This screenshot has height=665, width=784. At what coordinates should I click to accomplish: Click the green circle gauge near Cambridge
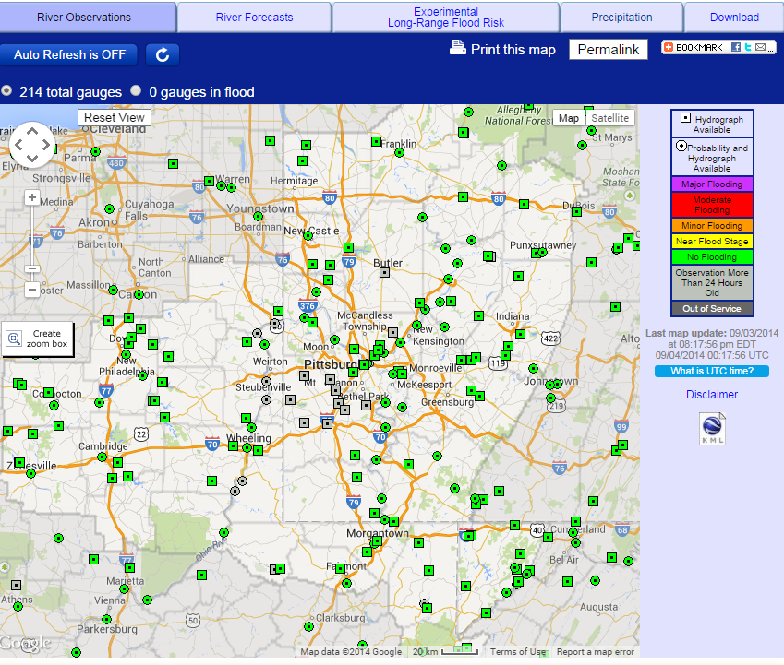point(102,457)
